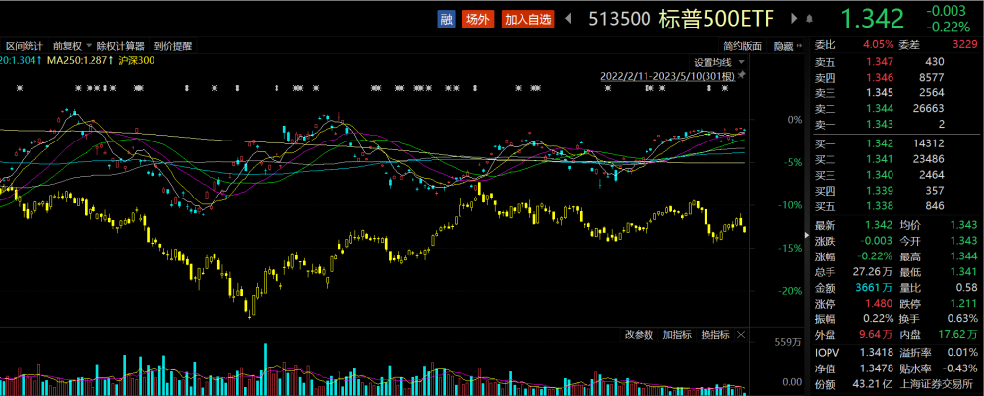Close the volume indicator panel with X
This screenshot has width=984, height=396.
pos(741,335)
